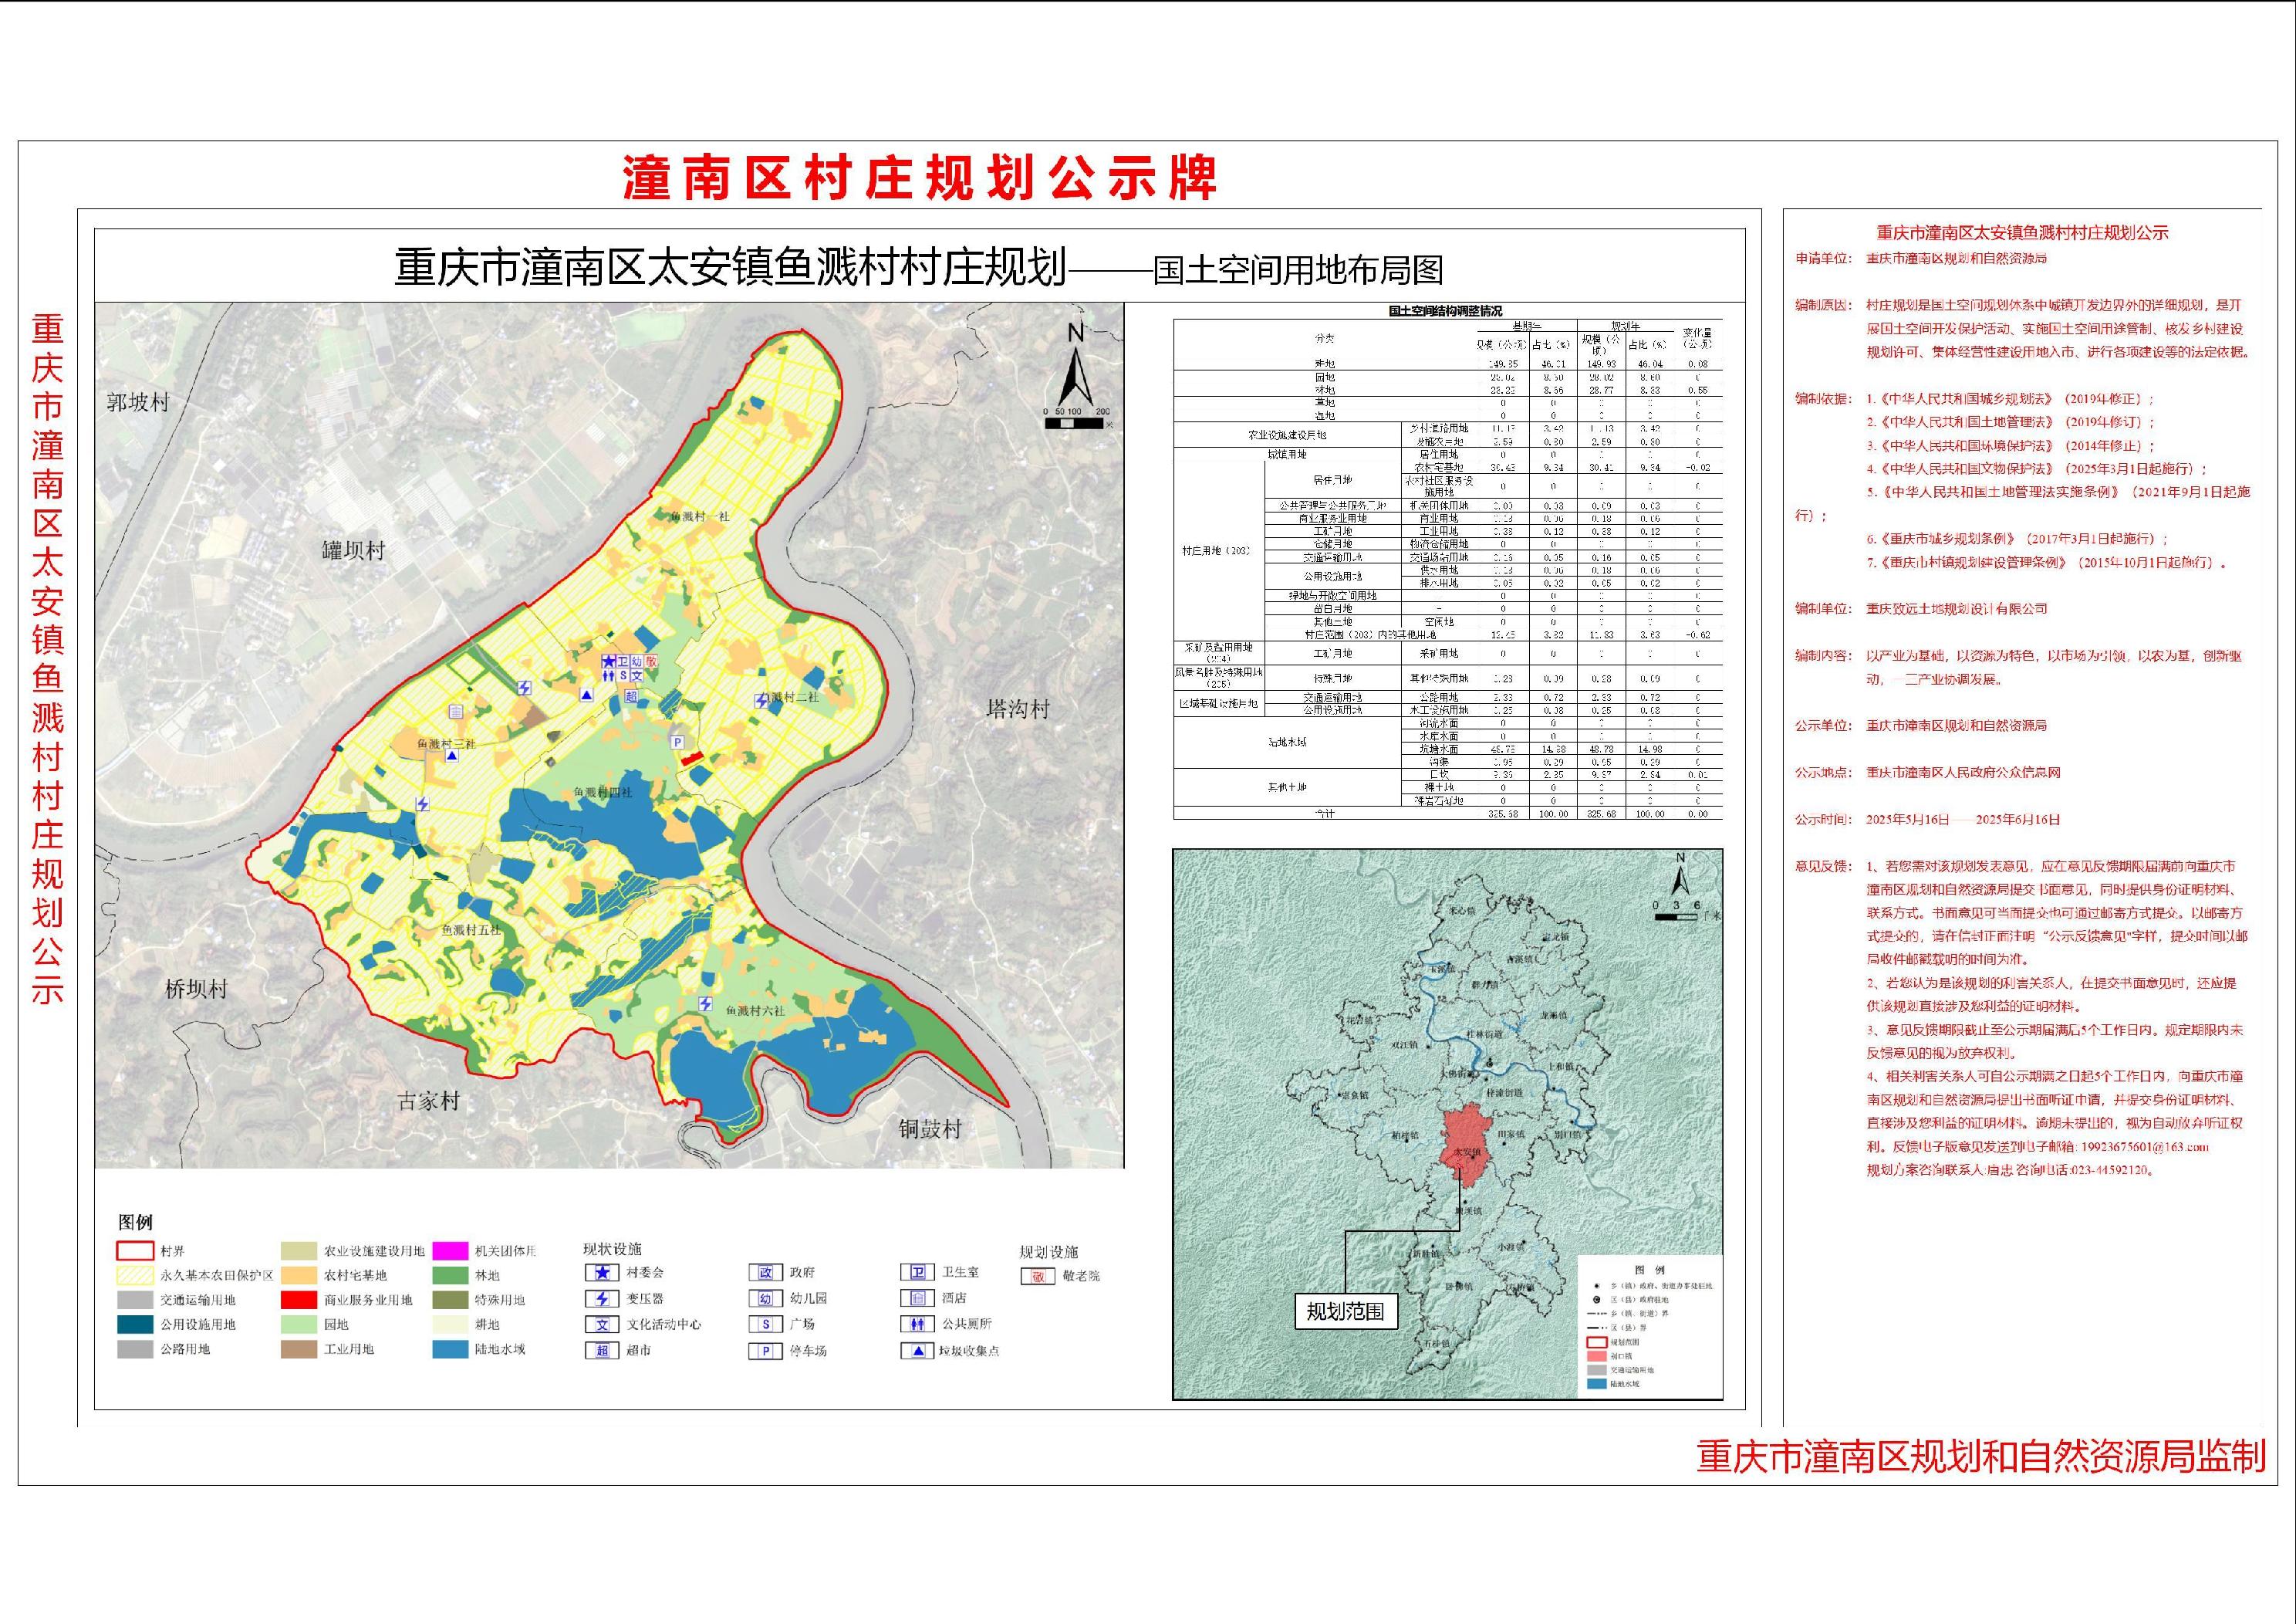Select the 文化活动中心 legend icon
The width and height of the screenshot is (2296, 1624).
click(x=602, y=1324)
